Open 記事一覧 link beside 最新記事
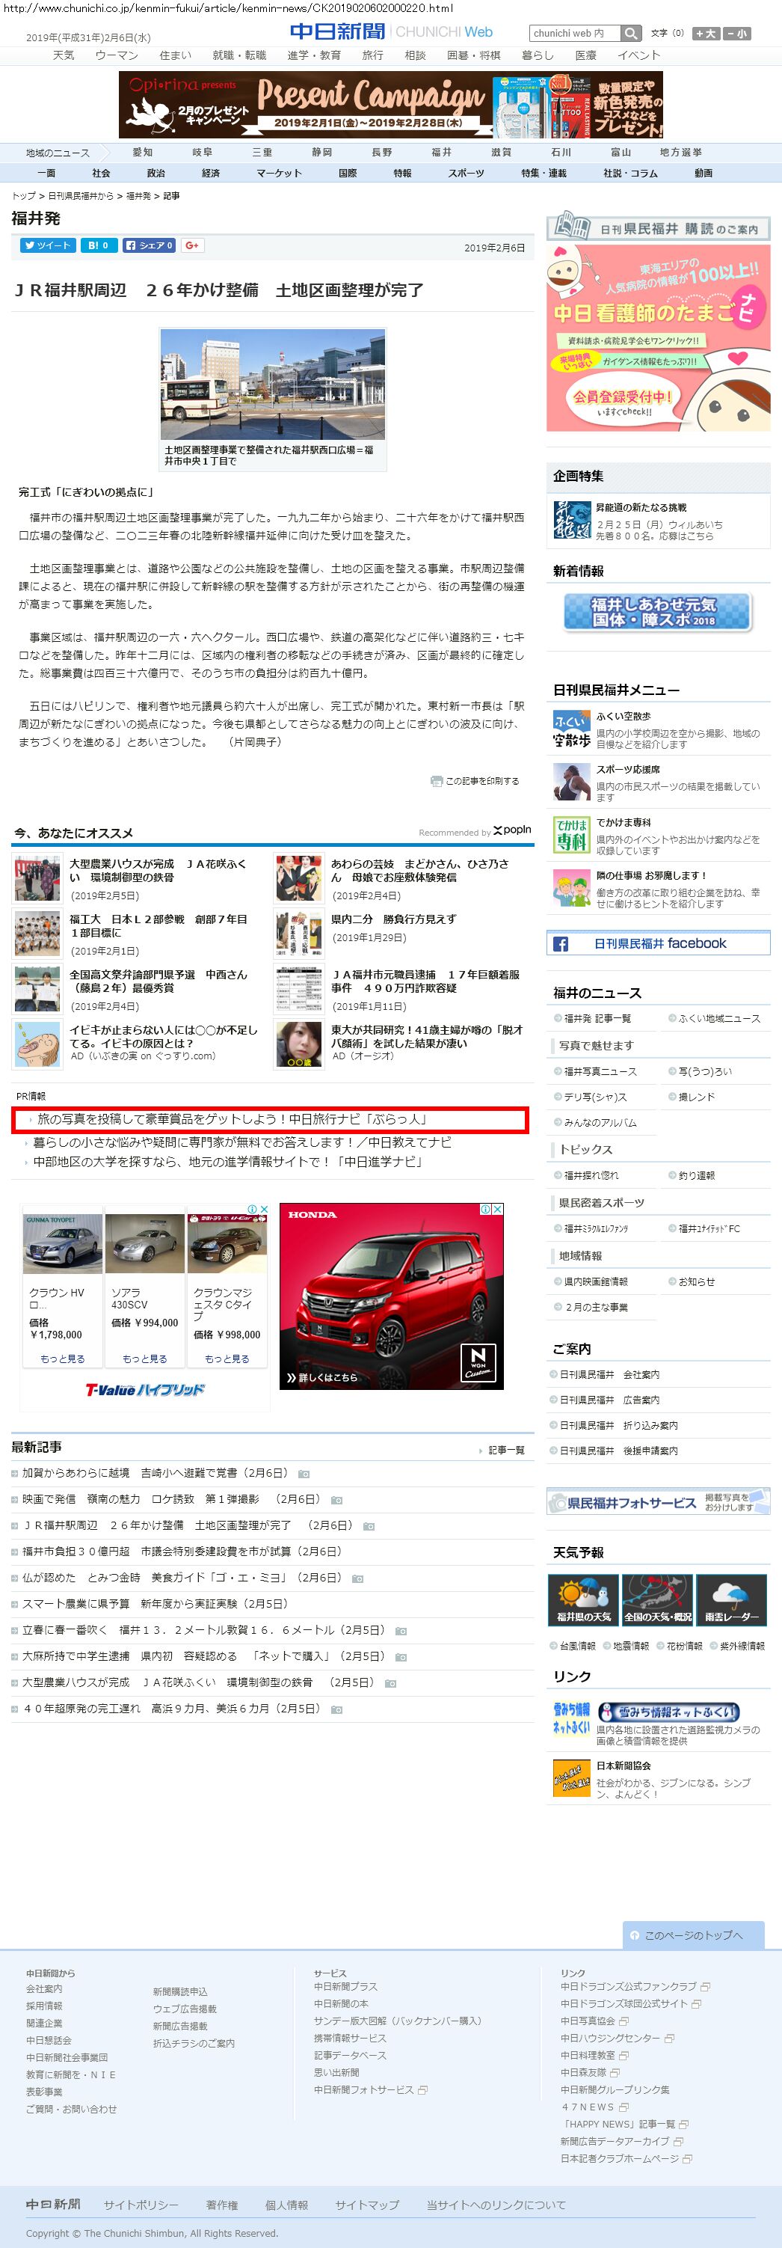 (x=505, y=1451)
